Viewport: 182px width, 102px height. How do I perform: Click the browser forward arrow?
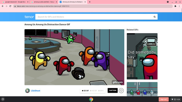point(6,6)
